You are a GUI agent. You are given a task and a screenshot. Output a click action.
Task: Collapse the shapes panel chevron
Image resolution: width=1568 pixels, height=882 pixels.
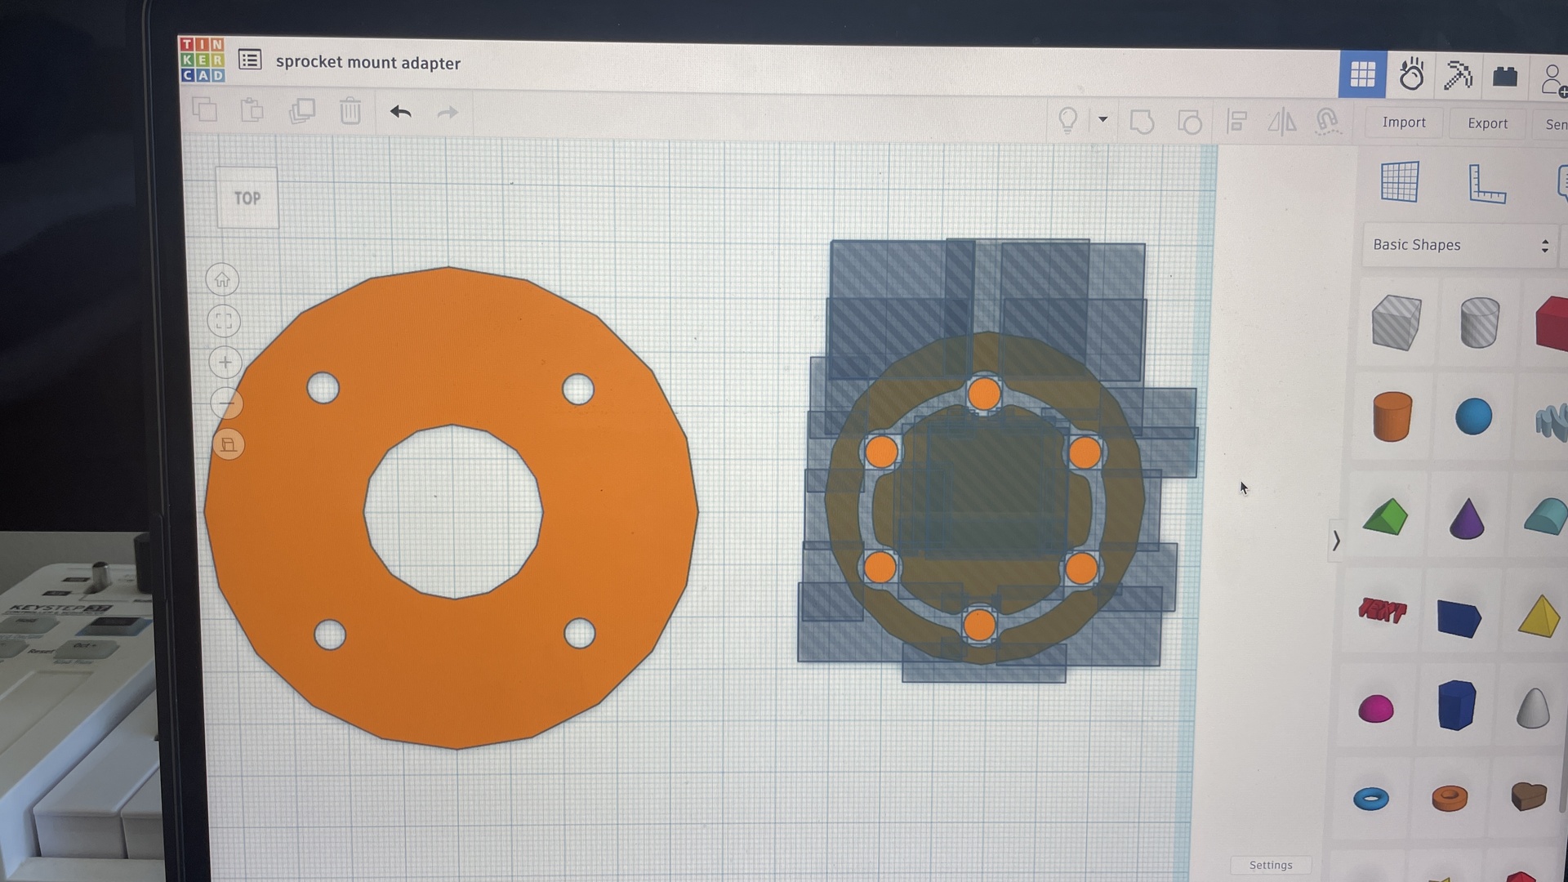click(1336, 541)
